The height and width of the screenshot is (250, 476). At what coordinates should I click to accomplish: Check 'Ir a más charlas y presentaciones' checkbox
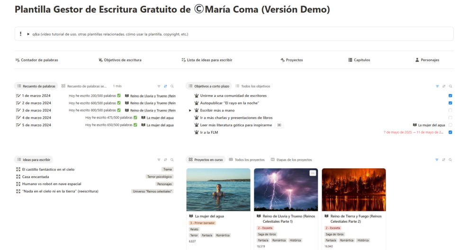(450, 118)
